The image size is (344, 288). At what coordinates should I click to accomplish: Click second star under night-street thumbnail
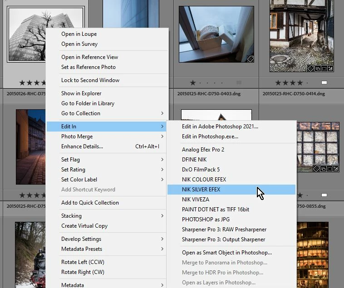[29, 195]
